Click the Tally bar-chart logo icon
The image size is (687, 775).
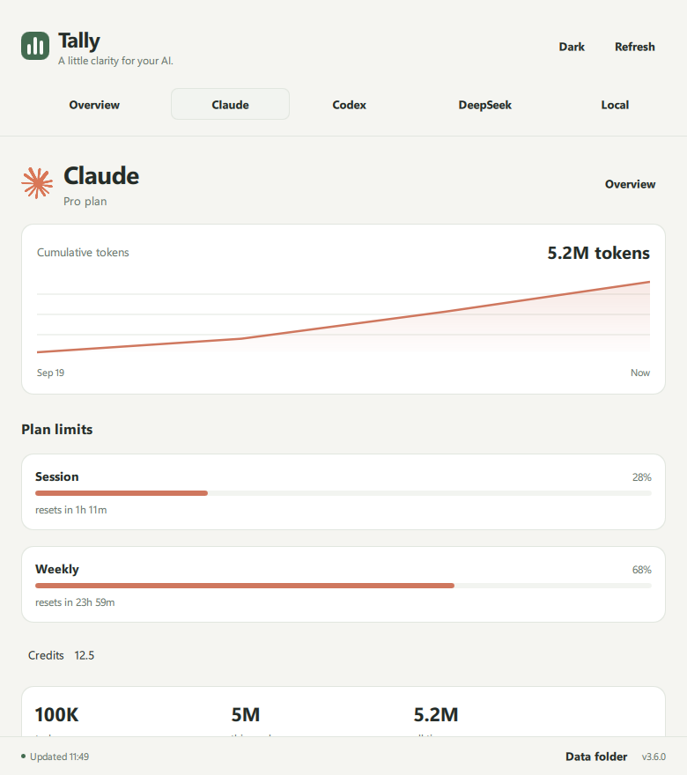35,46
